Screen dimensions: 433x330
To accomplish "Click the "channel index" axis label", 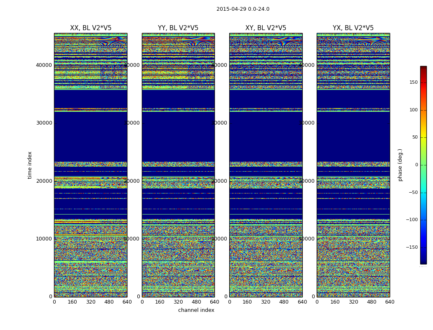I will tap(196, 310).
